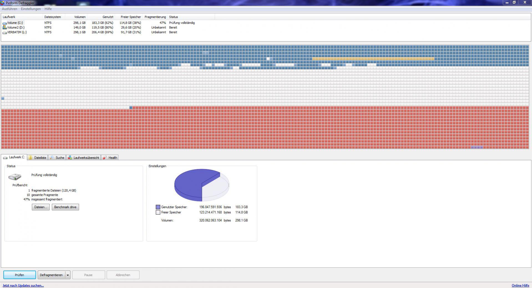Open the Online Hilfe link
Screen dimensions: 532x288
(x=520, y=286)
